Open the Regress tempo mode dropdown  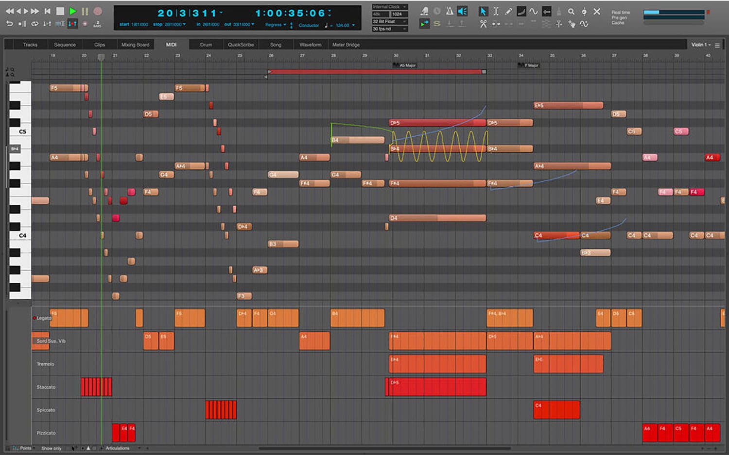tap(276, 25)
